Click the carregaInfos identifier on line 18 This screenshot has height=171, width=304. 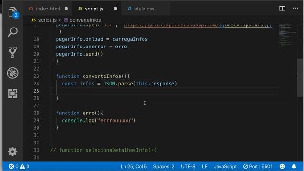(130, 39)
